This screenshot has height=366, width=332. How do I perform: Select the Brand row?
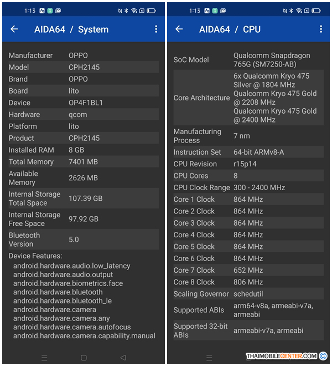(84, 79)
